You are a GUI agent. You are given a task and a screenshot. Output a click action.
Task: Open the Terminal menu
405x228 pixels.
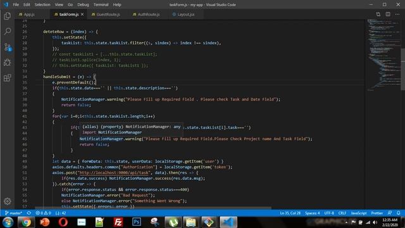coord(101,4)
